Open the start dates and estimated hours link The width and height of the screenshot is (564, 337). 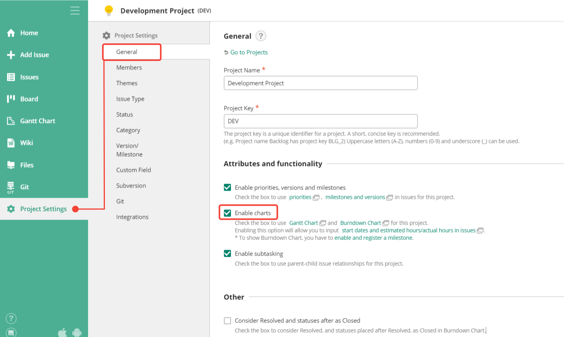(409, 230)
